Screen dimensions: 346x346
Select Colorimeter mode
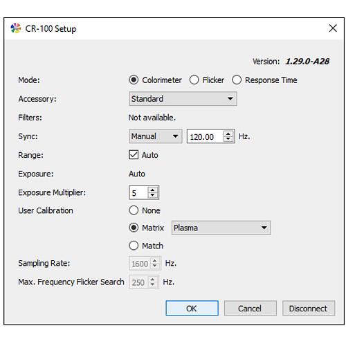[134, 80]
